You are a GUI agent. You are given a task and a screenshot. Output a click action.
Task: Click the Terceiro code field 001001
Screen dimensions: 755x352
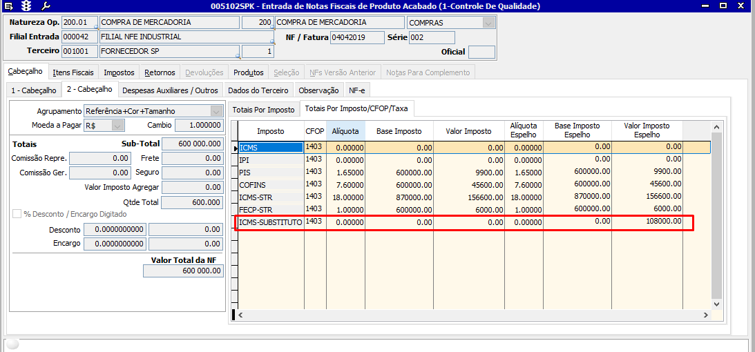pyautogui.click(x=80, y=51)
